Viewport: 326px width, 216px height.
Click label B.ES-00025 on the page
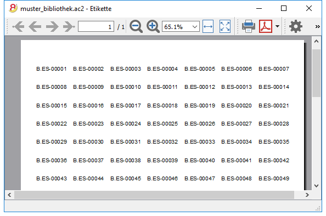[x=162, y=124]
